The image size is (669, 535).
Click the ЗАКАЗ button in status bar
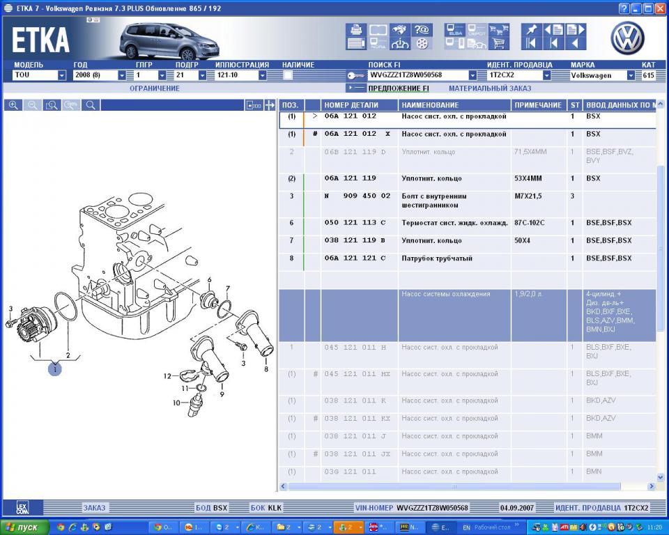click(x=94, y=508)
